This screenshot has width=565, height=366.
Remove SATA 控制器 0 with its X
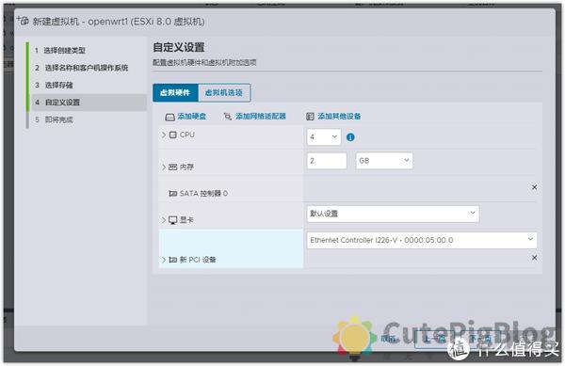point(534,187)
